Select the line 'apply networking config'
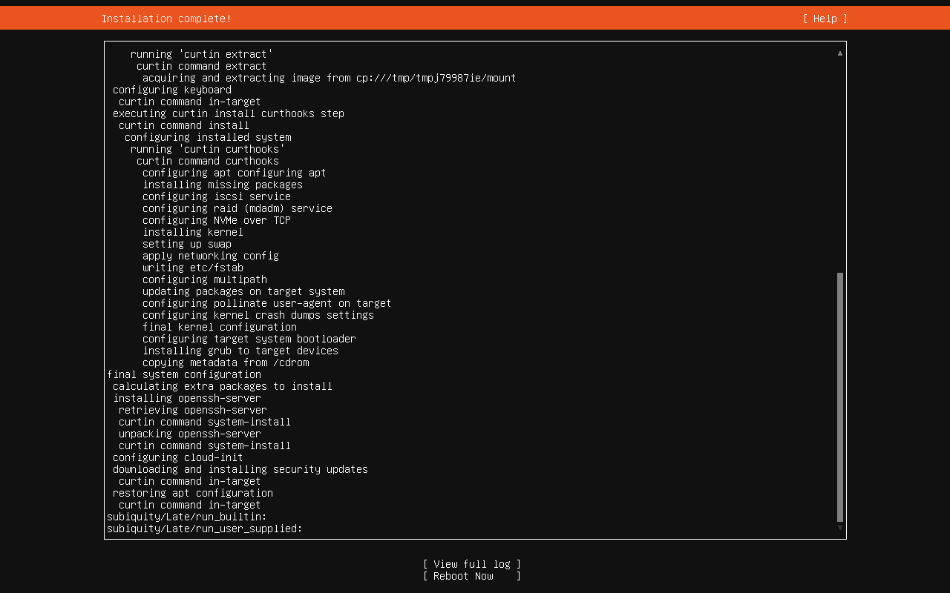Screen dimensions: 950x593 tap(211, 256)
